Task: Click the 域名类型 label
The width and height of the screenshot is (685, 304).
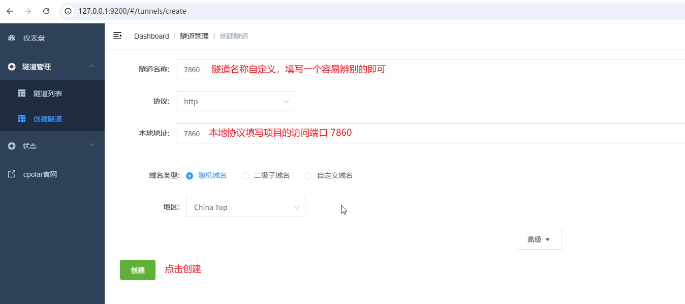Action: (164, 175)
